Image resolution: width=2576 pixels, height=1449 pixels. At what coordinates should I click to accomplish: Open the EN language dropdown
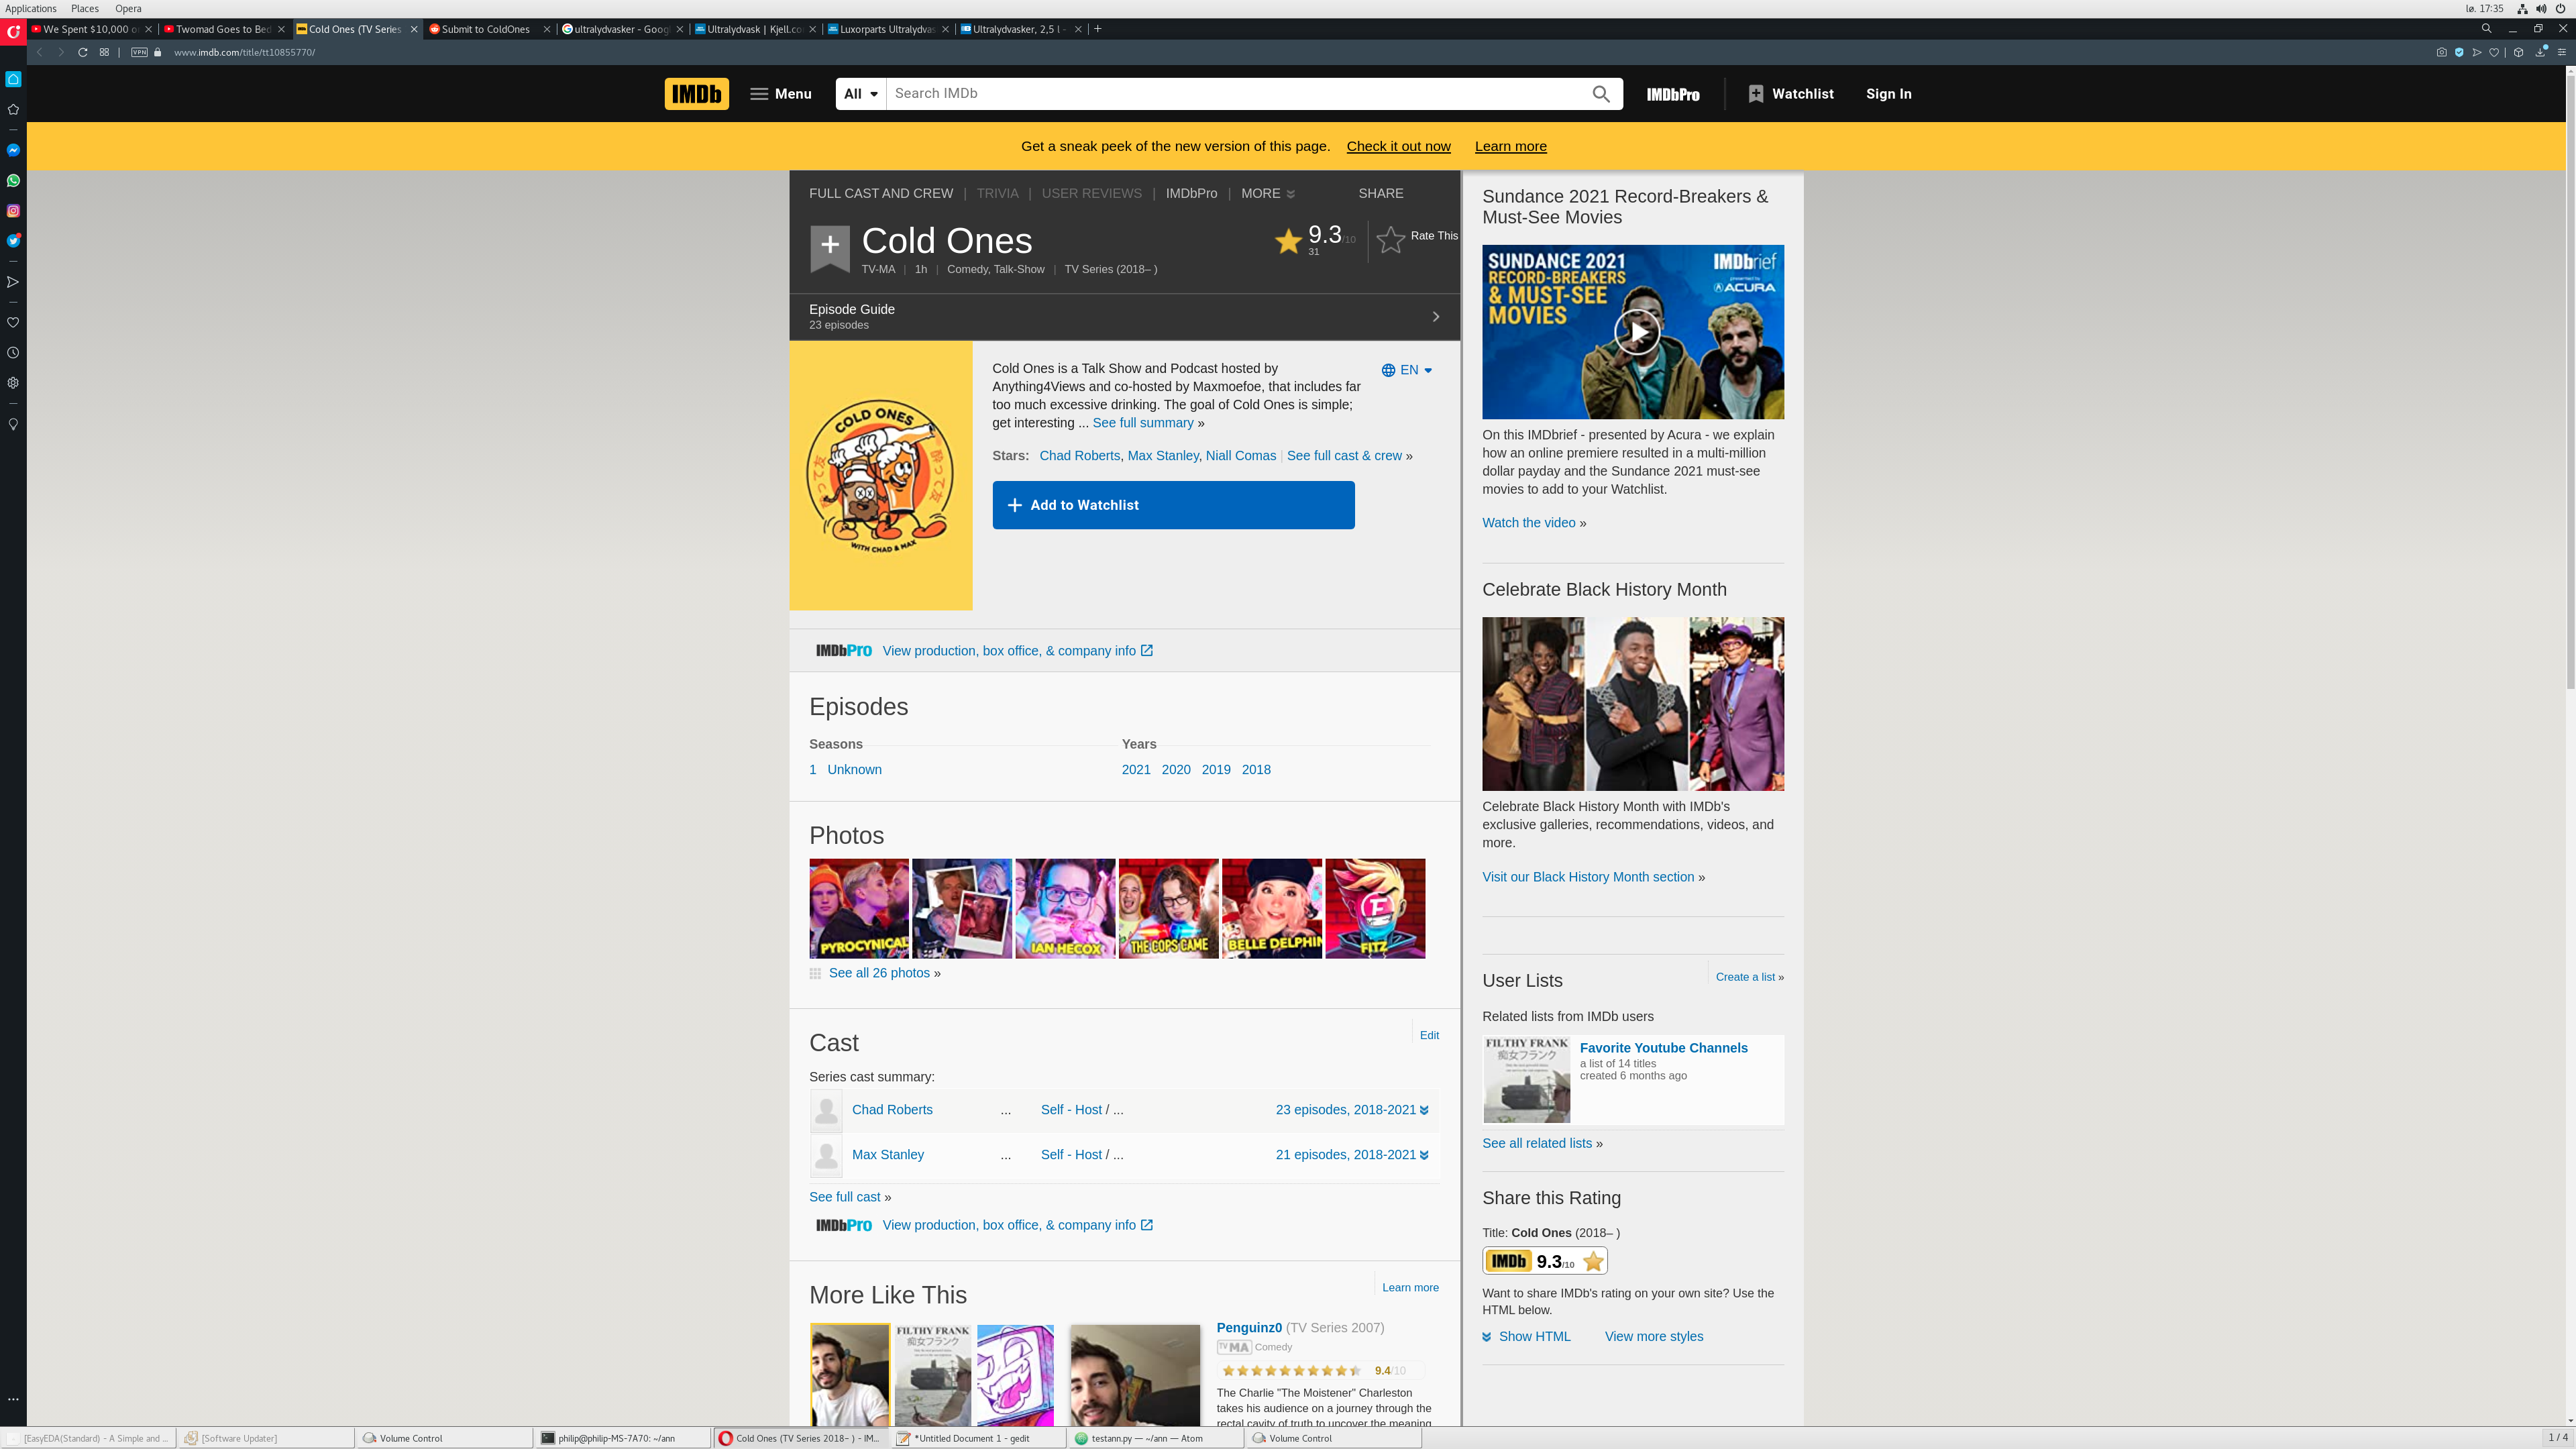pos(1407,370)
